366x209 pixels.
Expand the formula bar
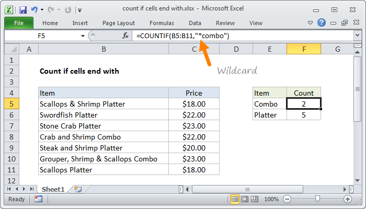(357, 36)
